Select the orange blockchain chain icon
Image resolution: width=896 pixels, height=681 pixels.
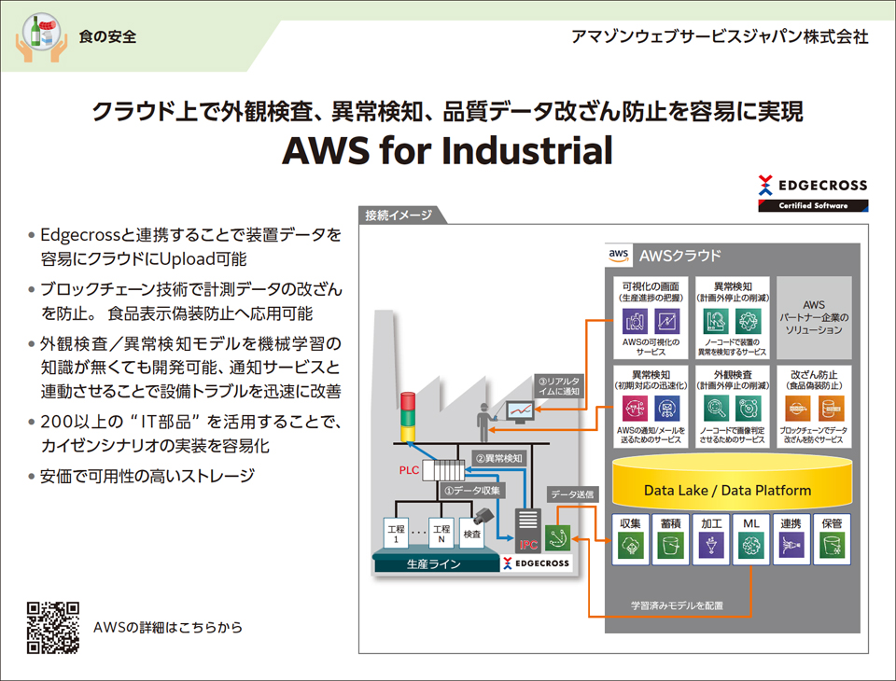(798, 409)
